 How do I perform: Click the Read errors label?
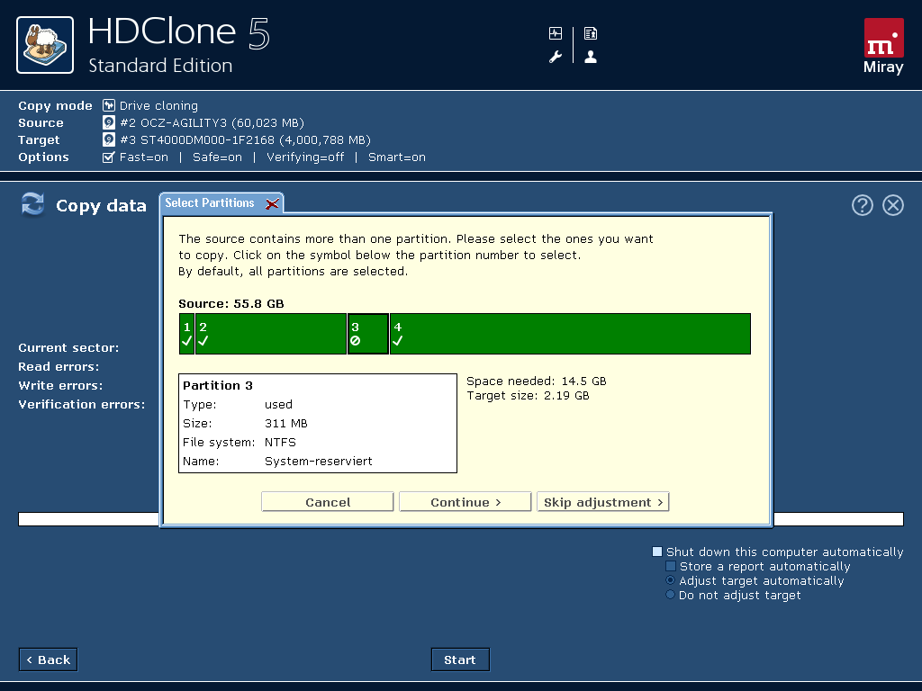(x=59, y=367)
